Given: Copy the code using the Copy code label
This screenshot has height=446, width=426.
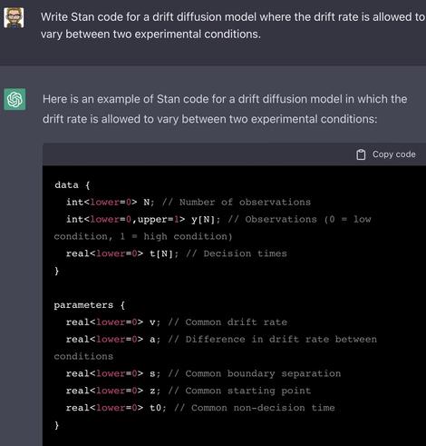Looking at the screenshot, I should point(394,154).
